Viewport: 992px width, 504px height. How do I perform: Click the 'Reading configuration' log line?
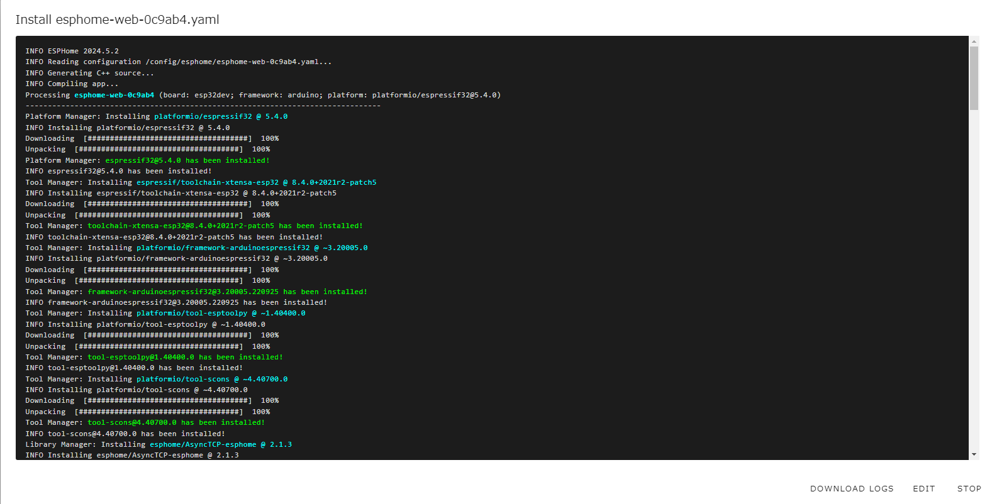coord(178,62)
